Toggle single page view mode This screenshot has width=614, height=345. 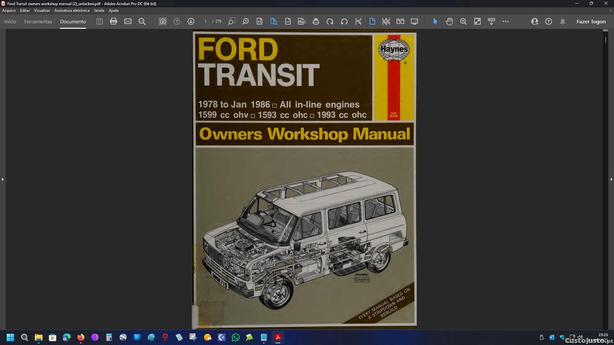pos(372,21)
